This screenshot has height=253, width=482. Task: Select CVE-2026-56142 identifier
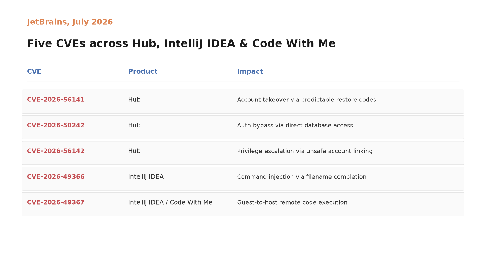[56, 151]
